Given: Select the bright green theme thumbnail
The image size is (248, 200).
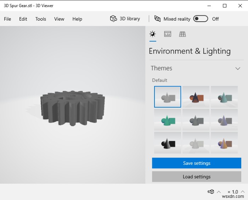Looking at the screenshot, I should pyautogui.click(x=168, y=120).
